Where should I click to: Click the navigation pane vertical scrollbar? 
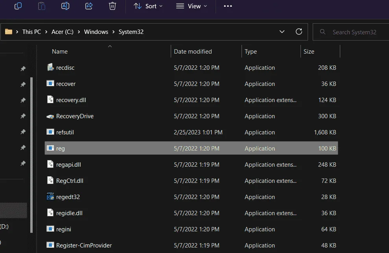coord(31,155)
